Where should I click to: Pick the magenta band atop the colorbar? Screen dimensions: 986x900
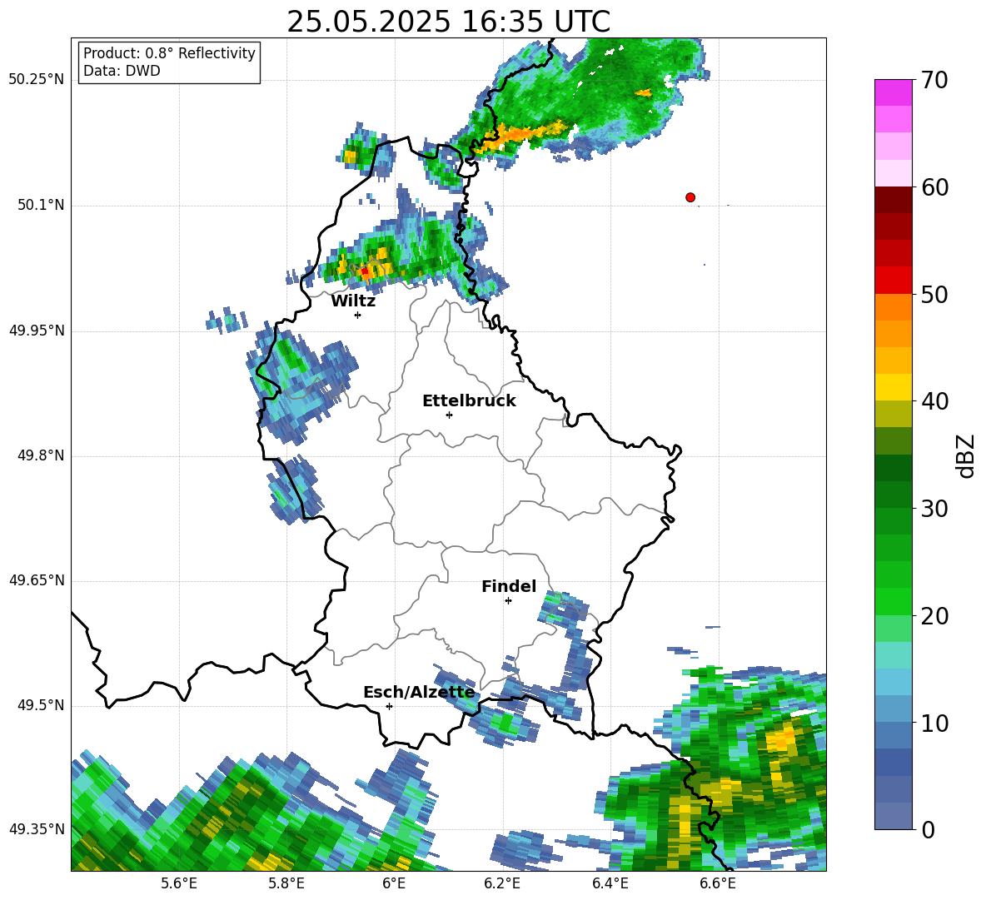click(x=893, y=92)
